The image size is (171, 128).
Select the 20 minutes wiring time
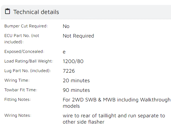pos(76,81)
